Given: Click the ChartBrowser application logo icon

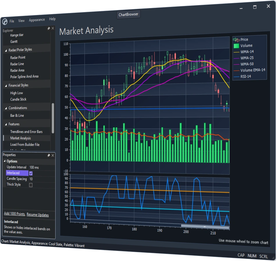Looking at the screenshot, I should 5,22.
